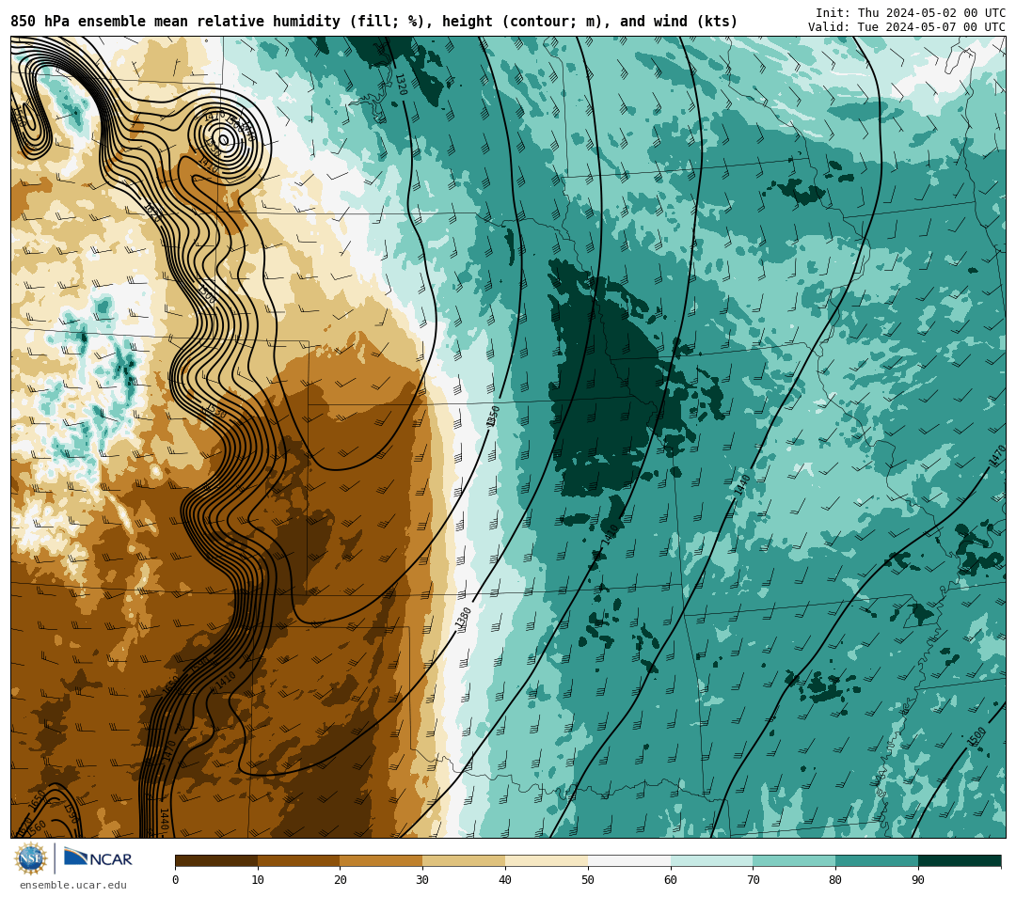Click the colorbar tick label '40'

coord(505,879)
